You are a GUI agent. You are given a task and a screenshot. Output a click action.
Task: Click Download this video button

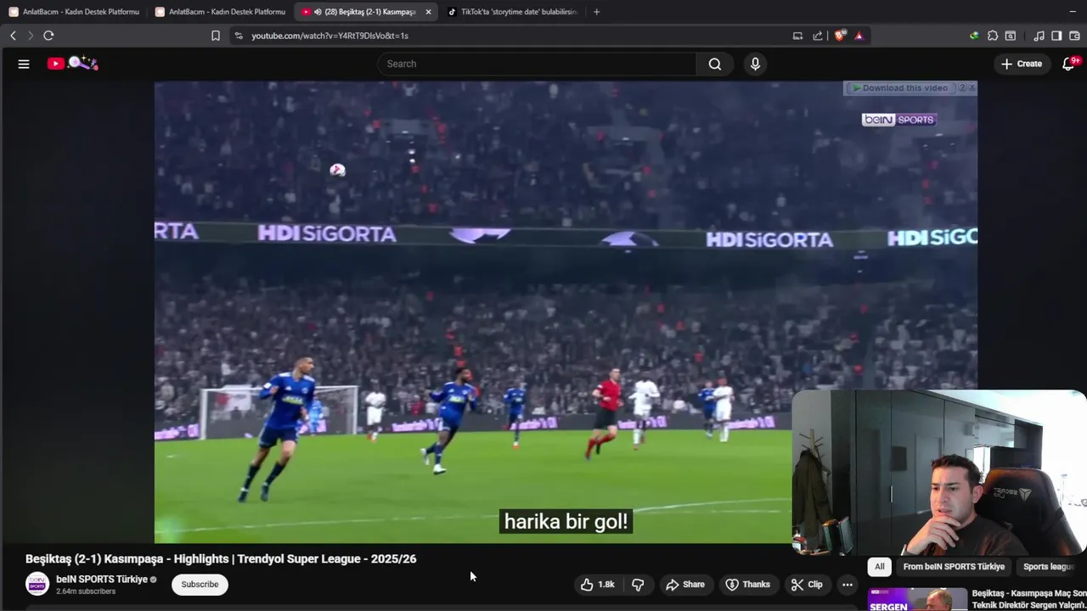click(x=900, y=88)
